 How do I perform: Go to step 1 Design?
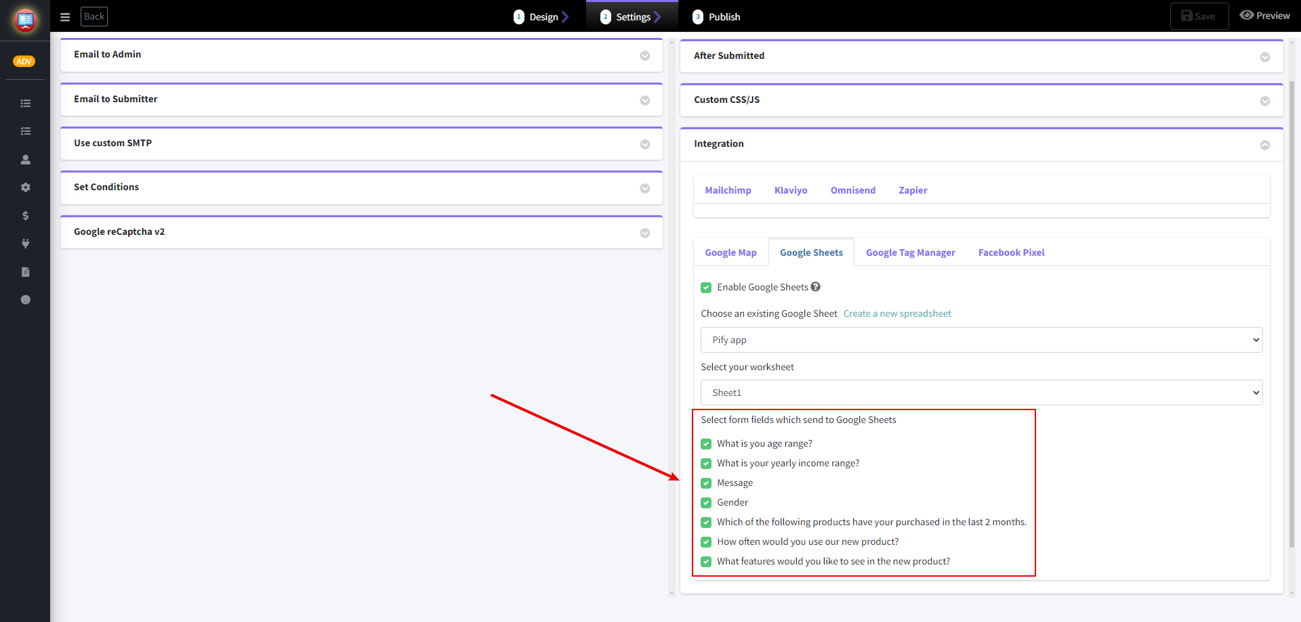[541, 17]
